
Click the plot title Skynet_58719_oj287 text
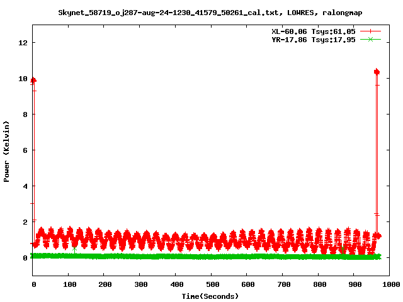pos(210,13)
